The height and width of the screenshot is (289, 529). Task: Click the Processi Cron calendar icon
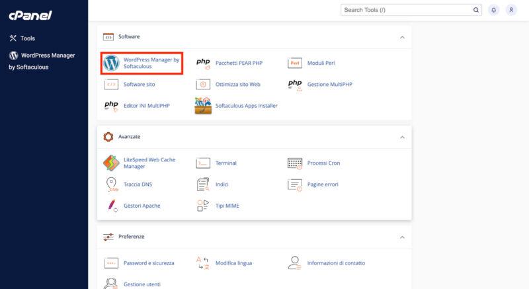[295, 163]
